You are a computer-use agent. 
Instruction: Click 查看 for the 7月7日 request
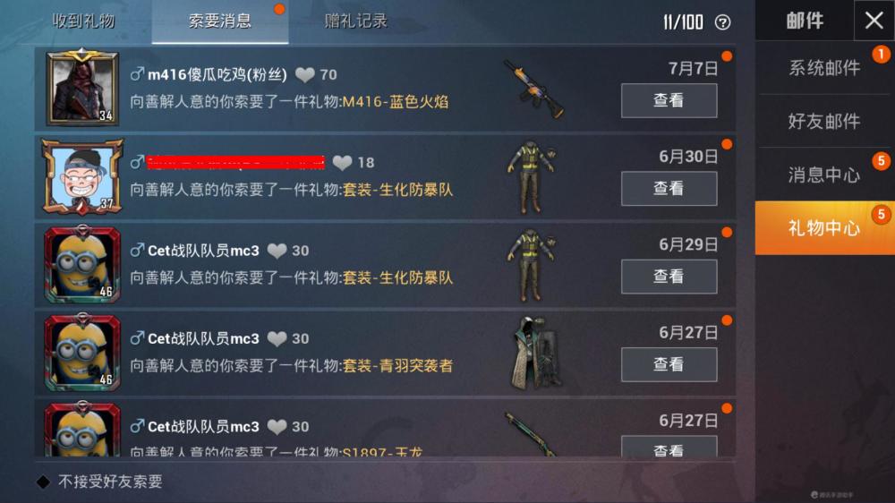pyautogui.click(x=669, y=100)
